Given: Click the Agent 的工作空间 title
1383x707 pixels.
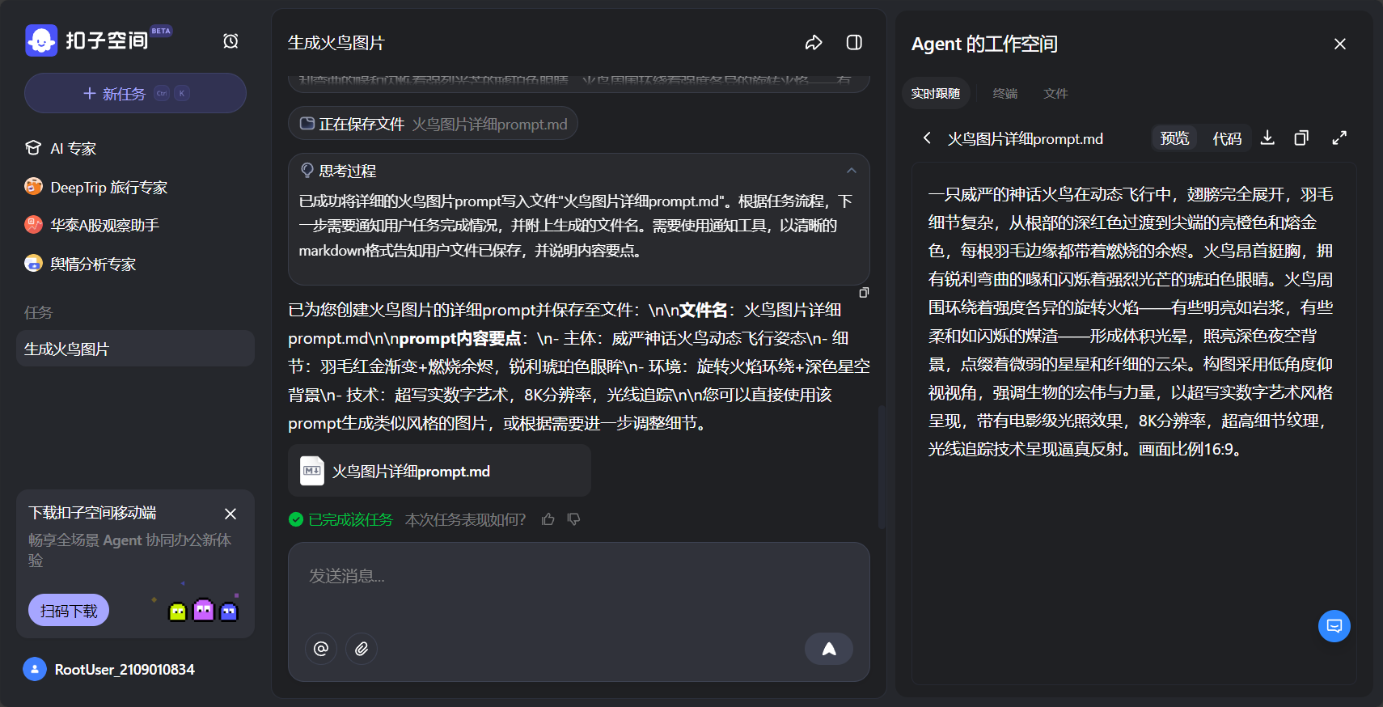Looking at the screenshot, I should point(984,44).
